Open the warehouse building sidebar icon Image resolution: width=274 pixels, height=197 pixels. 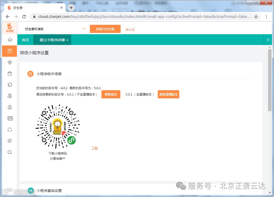(x=10, y=85)
